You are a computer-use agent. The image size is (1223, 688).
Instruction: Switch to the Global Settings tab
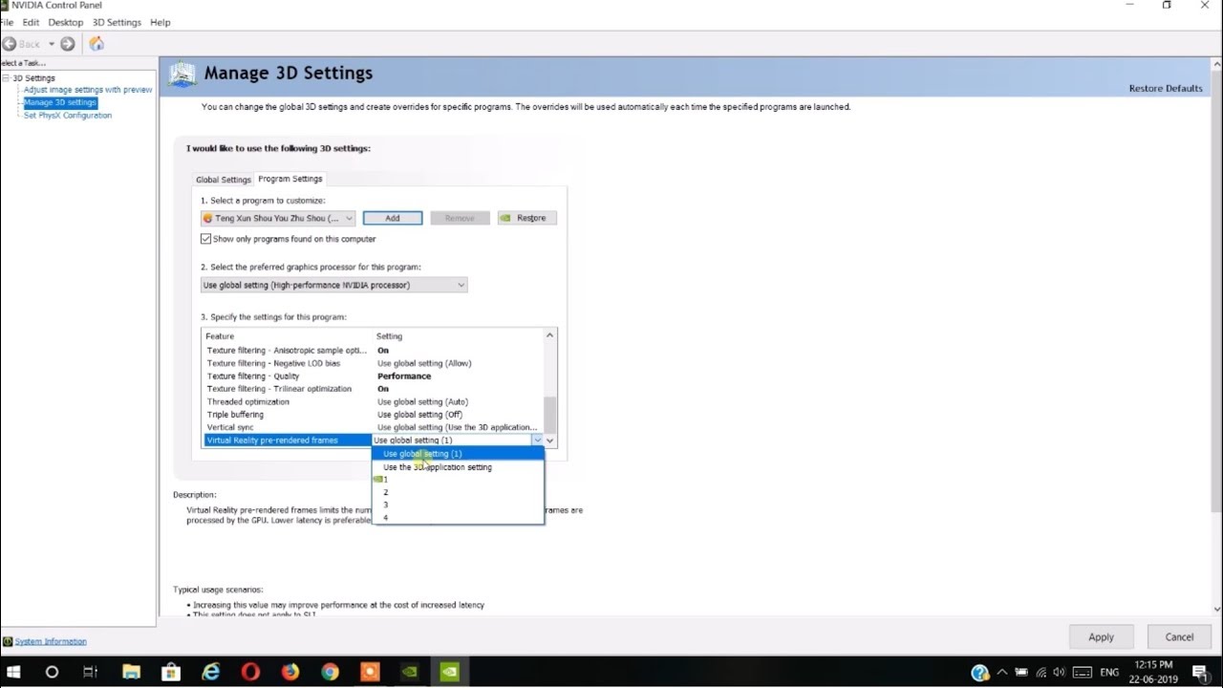223,180
